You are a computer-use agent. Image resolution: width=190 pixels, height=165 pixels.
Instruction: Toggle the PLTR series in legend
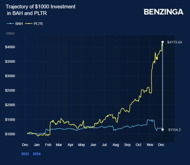click(34, 24)
